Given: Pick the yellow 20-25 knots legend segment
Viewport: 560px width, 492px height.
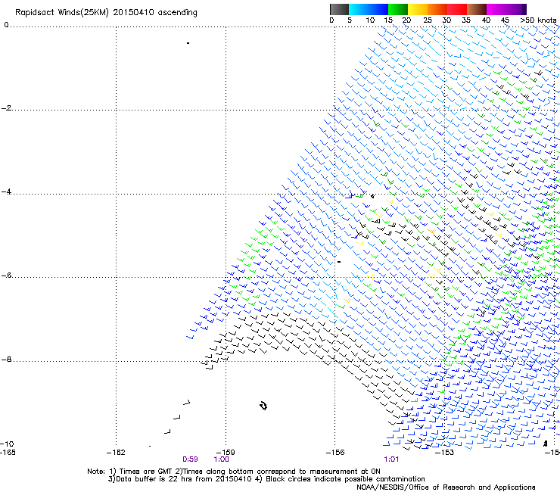Looking at the screenshot, I should 418,9.
